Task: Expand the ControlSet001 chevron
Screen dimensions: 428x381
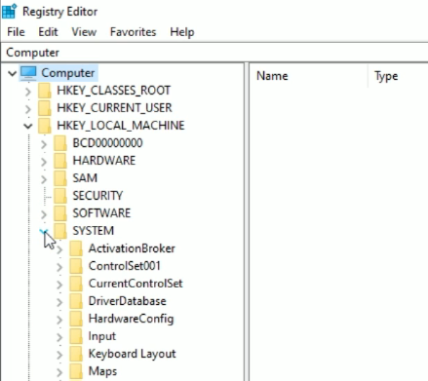Action: 59,267
